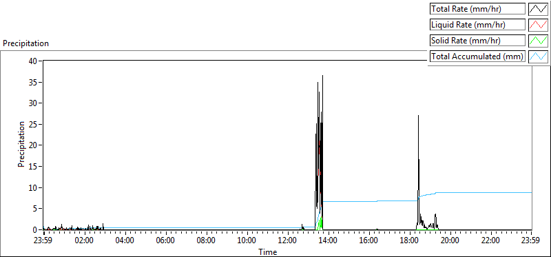Click the 18:00 time tick label
This screenshot has height=257, width=551.
(x=409, y=241)
